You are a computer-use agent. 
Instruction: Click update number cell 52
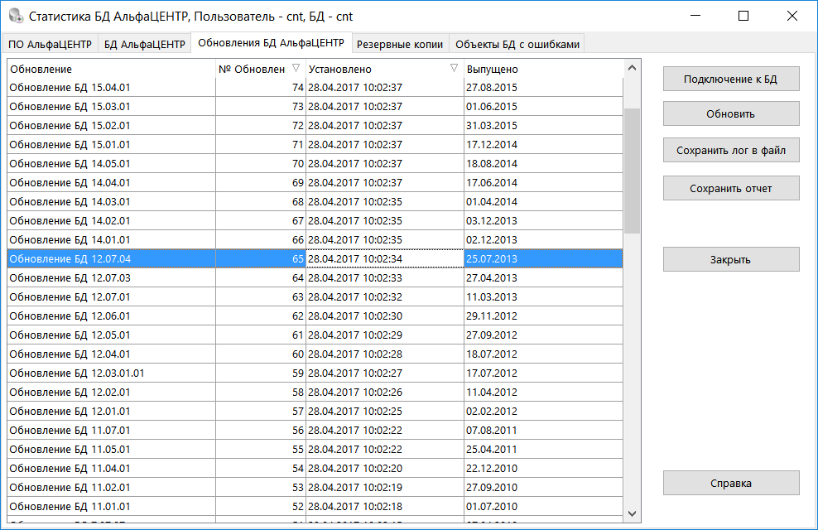pos(260,506)
